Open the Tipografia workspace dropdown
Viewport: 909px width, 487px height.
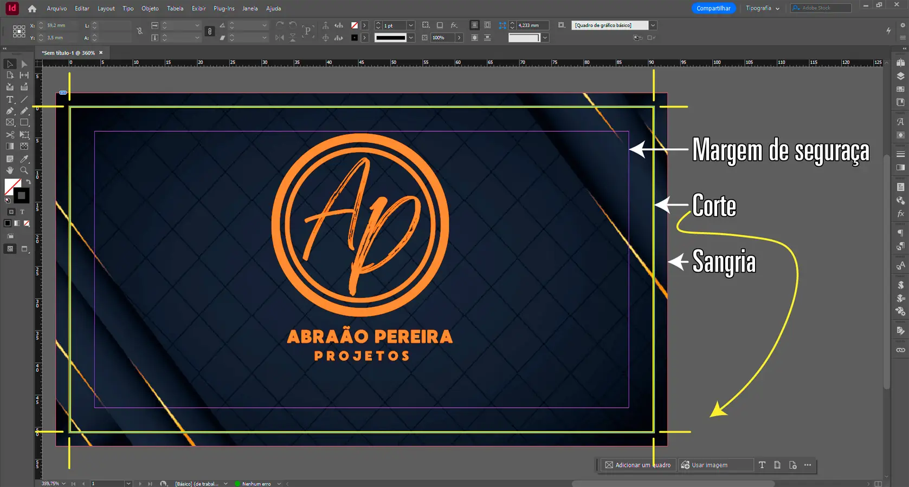762,8
